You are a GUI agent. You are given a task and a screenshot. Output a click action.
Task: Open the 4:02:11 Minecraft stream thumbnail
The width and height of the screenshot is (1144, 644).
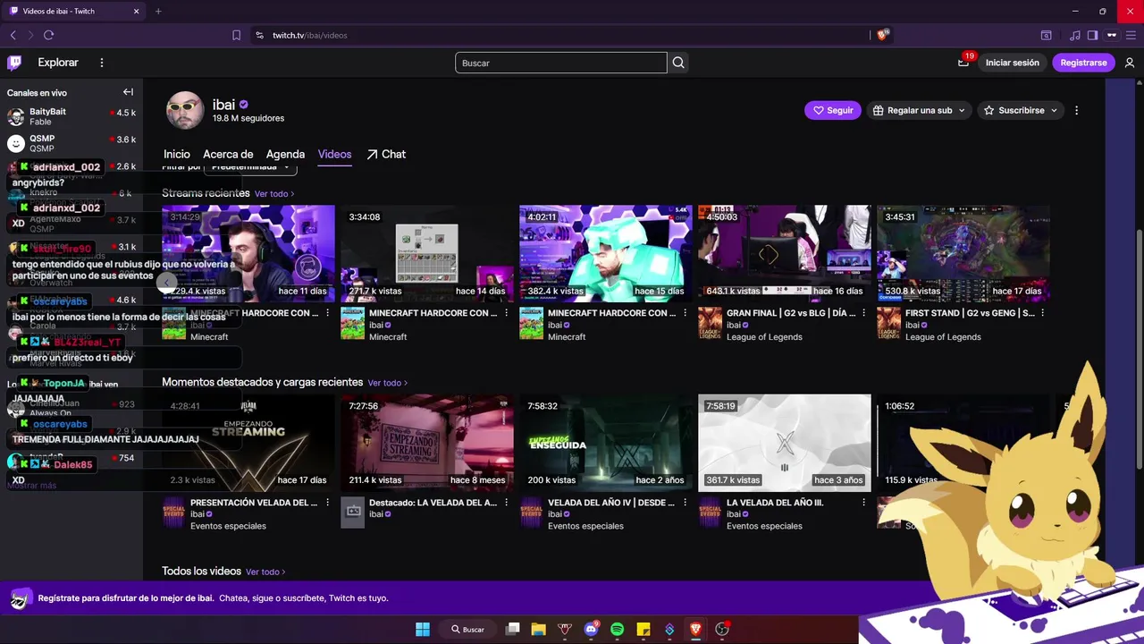click(x=606, y=254)
